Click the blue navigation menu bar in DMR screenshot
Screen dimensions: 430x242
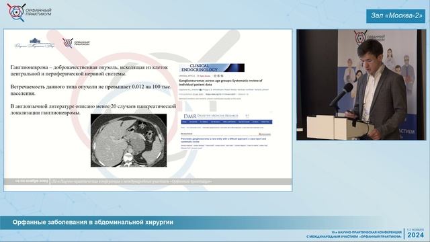[226, 122]
